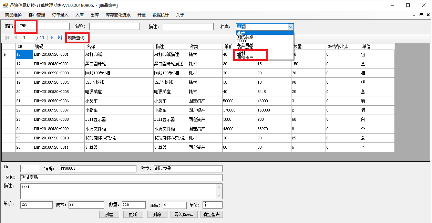The width and height of the screenshot is (432, 223).
Task: Click the current page number box
Action: [x=29, y=38]
